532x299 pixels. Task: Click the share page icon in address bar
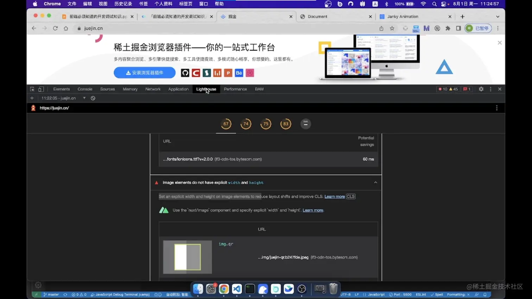click(381, 28)
